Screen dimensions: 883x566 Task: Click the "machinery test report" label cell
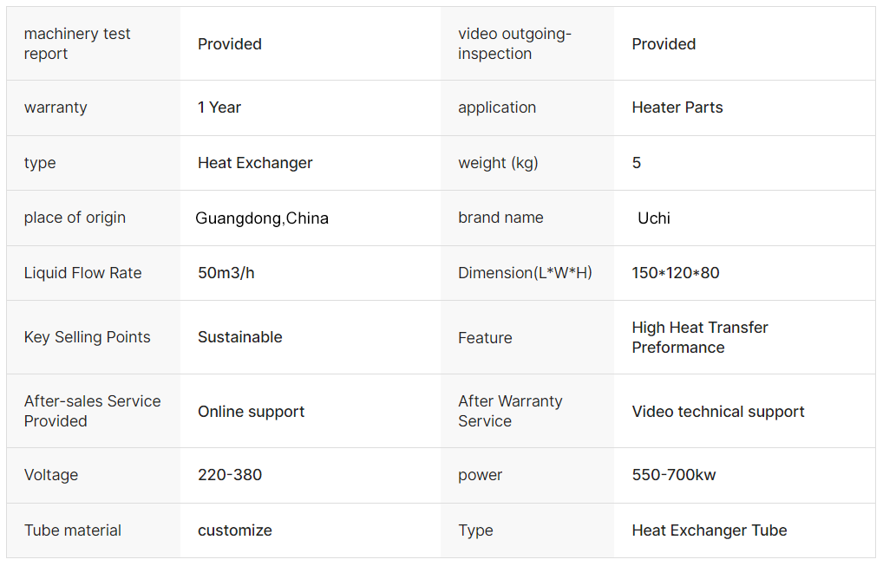(77, 43)
